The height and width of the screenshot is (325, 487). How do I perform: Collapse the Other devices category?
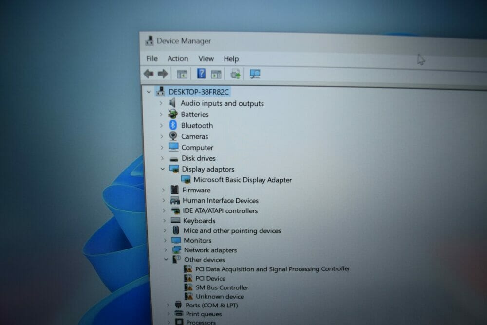click(x=166, y=259)
